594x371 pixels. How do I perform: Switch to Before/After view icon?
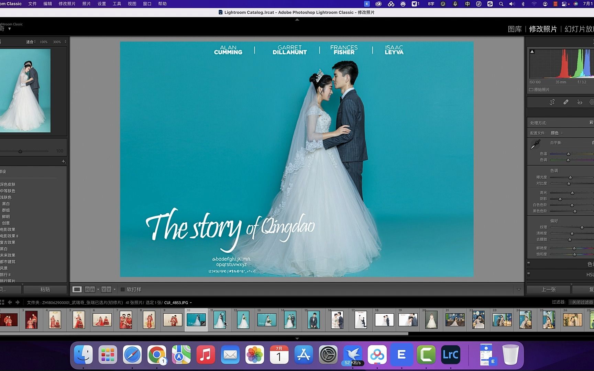click(107, 289)
